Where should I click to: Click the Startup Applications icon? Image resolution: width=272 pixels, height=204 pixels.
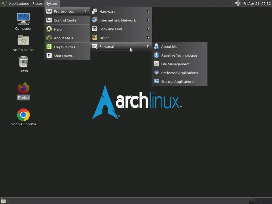[x=156, y=81]
